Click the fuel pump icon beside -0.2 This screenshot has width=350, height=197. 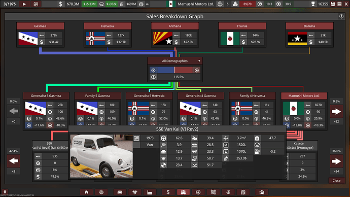[257, 151]
